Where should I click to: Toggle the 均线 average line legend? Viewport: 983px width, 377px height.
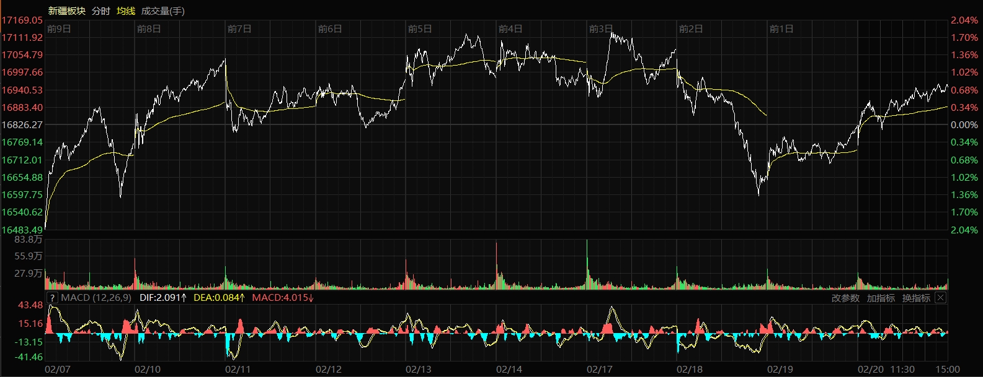pos(126,11)
